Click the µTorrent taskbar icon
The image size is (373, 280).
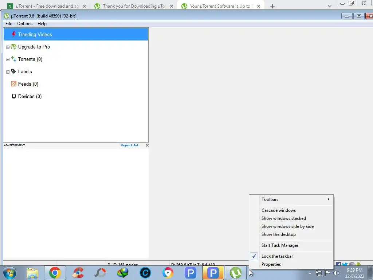[x=236, y=273]
